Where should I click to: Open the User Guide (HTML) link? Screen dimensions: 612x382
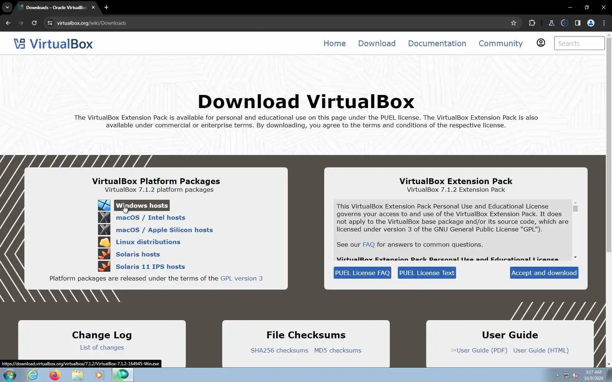pyautogui.click(x=541, y=350)
